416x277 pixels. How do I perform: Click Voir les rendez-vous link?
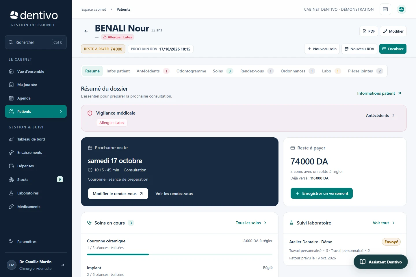tap(174, 194)
